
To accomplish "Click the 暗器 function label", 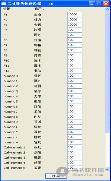I will [x=38, y=86].
